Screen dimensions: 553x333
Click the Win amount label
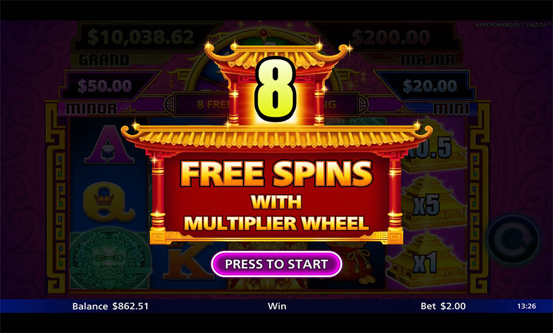tap(277, 306)
